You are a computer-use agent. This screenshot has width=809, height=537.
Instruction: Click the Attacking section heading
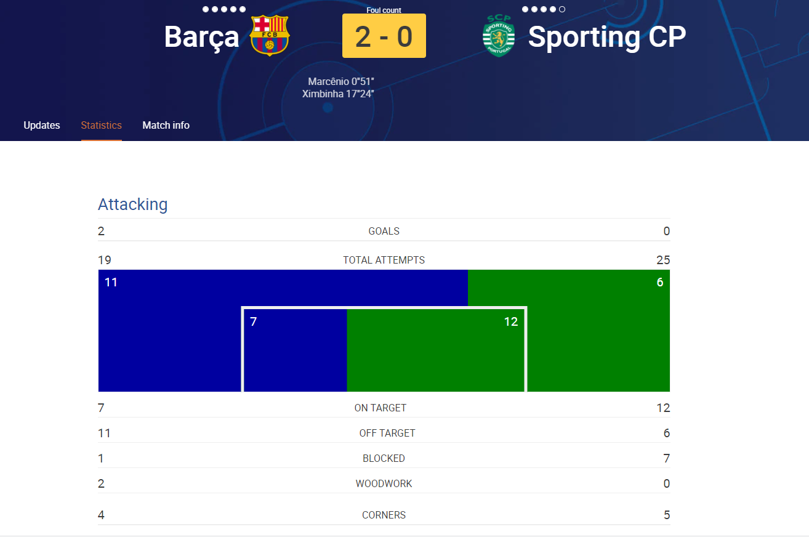tap(133, 204)
